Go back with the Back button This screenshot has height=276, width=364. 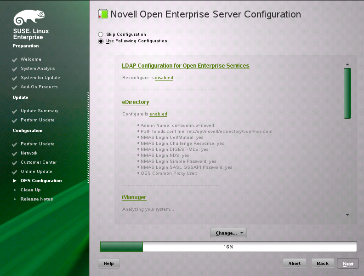[323, 264]
